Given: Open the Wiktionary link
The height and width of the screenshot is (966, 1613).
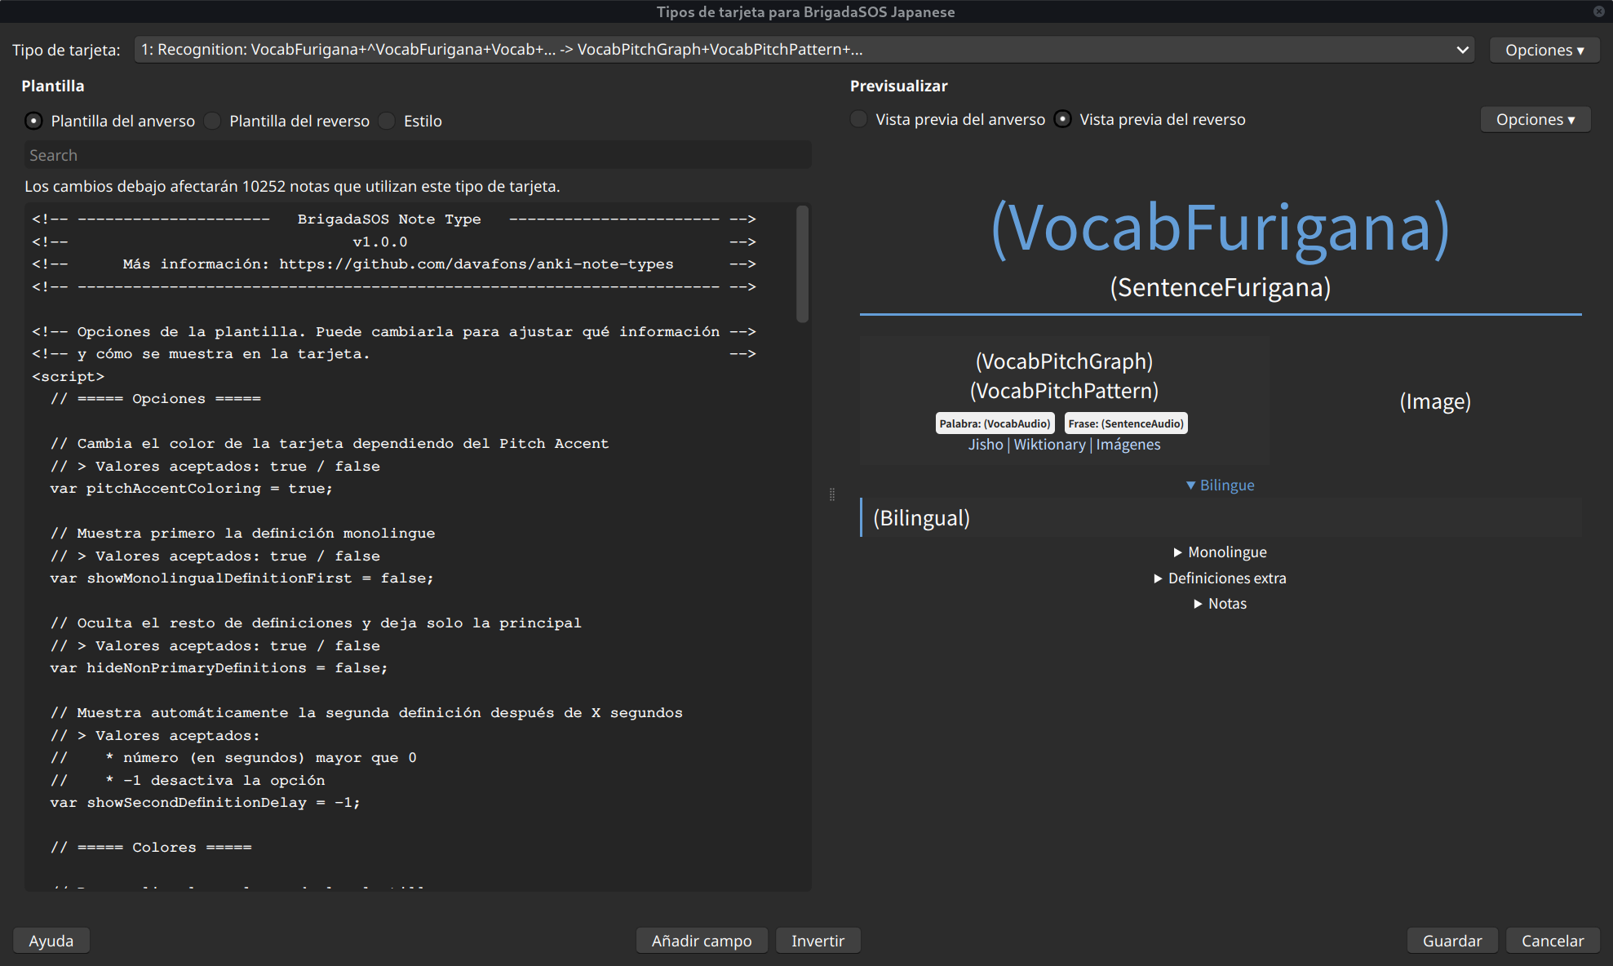Looking at the screenshot, I should [x=1049, y=445].
